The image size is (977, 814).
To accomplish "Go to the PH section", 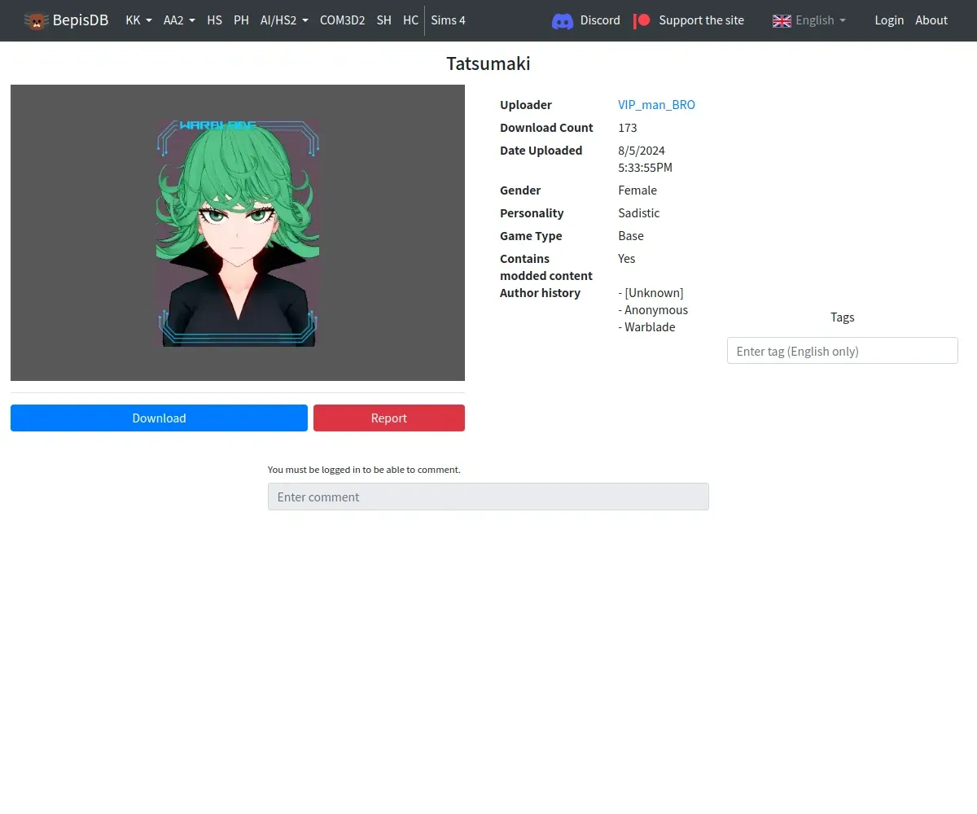I will coord(241,20).
